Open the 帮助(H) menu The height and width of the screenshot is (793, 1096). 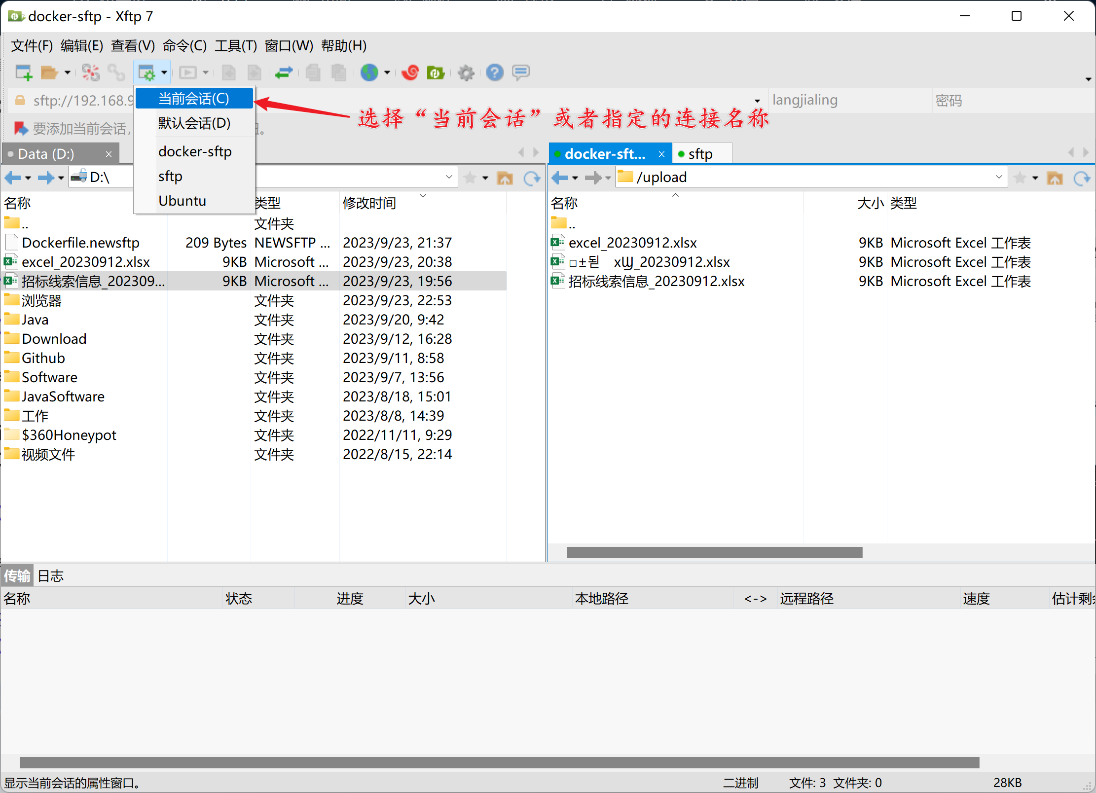tap(344, 46)
